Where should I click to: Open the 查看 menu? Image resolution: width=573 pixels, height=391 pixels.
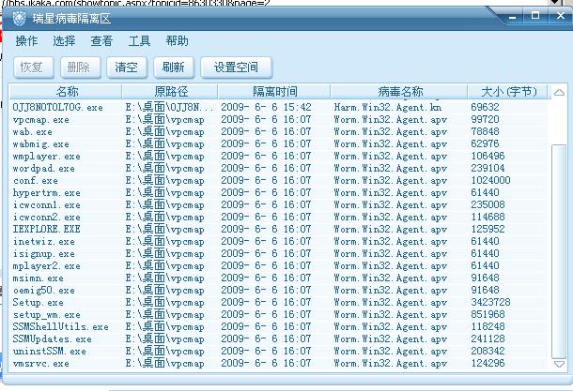[101, 41]
